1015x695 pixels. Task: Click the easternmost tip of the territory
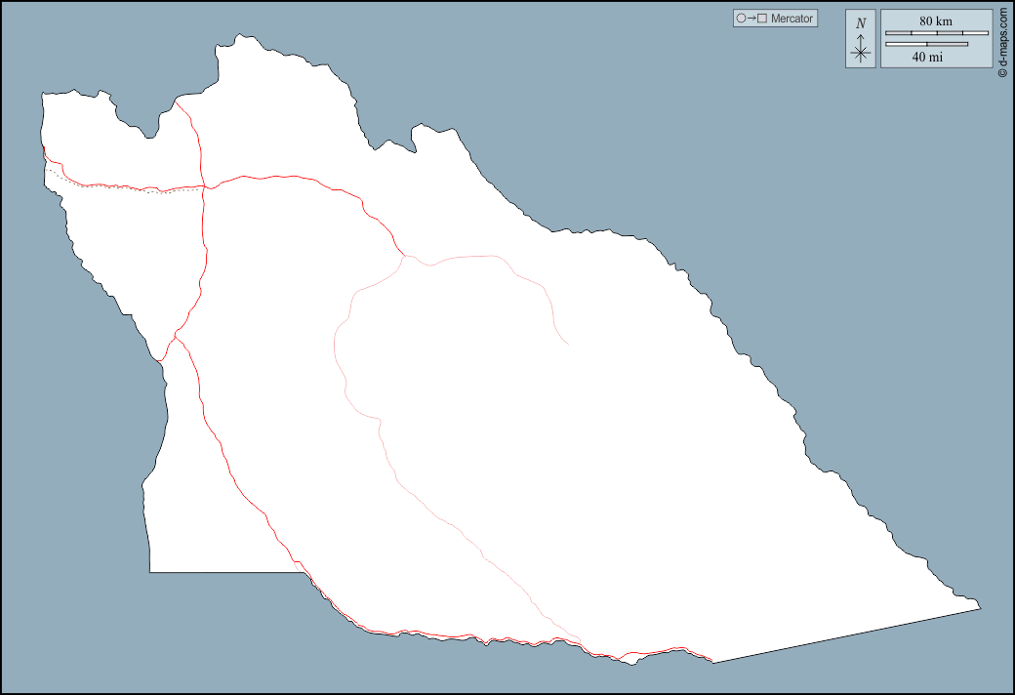pyautogui.click(x=979, y=609)
